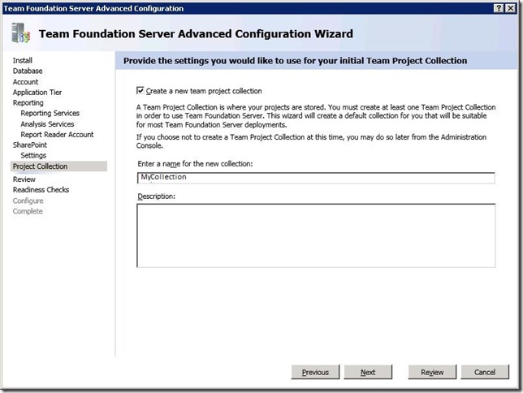Image resolution: width=523 pixels, height=393 pixels.
Task: Open the SharePoint section
Action: pyautogui.click(x=30, y=145)
